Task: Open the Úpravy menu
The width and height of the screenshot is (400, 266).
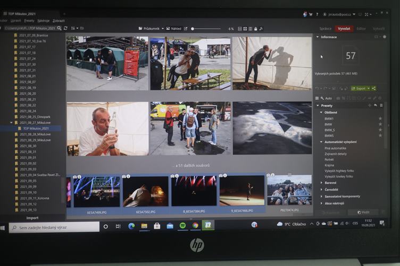Action: click(x=15, y=21)
